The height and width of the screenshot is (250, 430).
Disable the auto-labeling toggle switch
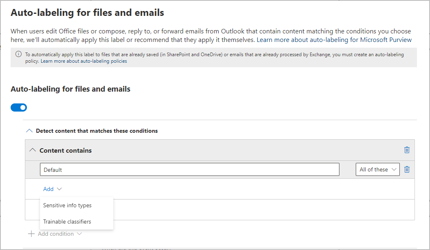coord(19,107)
